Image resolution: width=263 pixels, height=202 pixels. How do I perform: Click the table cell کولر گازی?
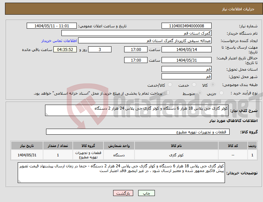176,155
